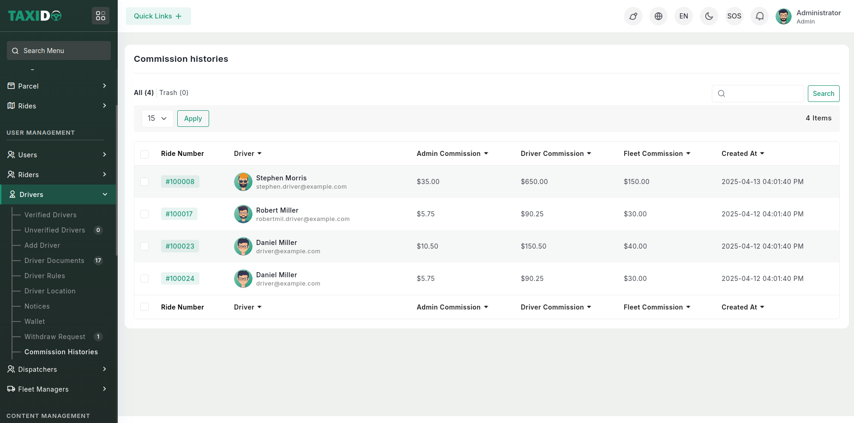Switch to the Trash (0) tab
The image size is (854, 423).
click(174, 93)
